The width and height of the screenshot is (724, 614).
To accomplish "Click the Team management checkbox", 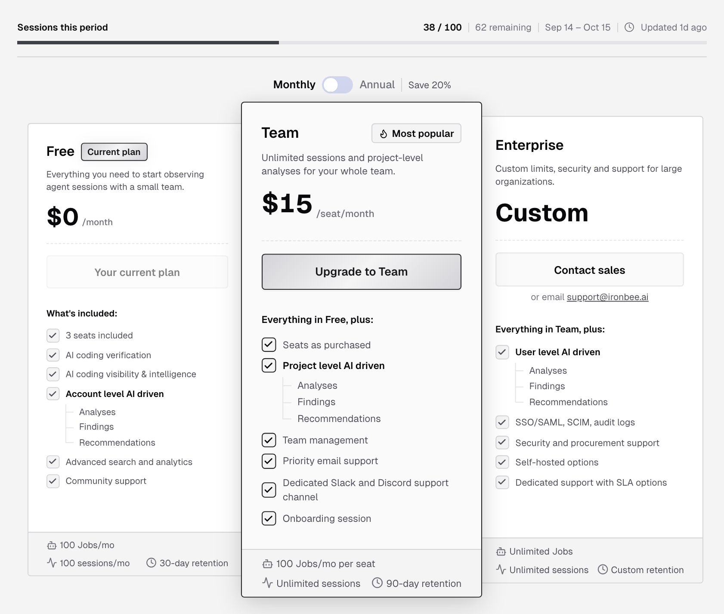I will [269, 440].
